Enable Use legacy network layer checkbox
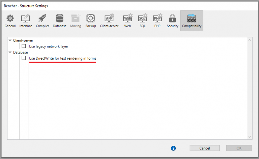 tap(24, 46)
